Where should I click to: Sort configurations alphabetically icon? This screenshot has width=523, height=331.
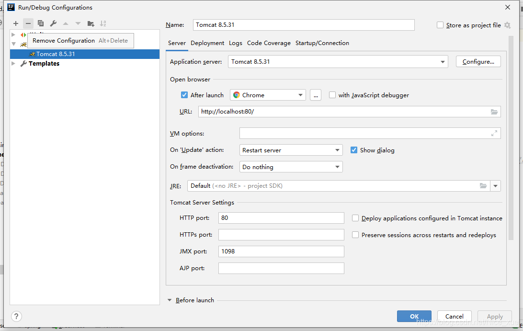[x=103, y=23]
